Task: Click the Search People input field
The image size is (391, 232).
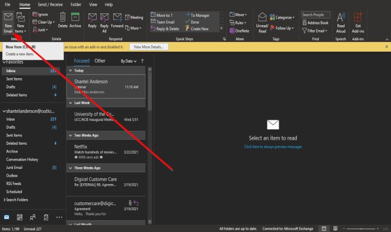Action: (316, 15)
